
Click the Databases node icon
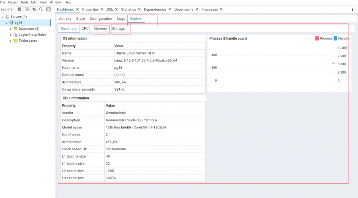(x=16, y=29)
